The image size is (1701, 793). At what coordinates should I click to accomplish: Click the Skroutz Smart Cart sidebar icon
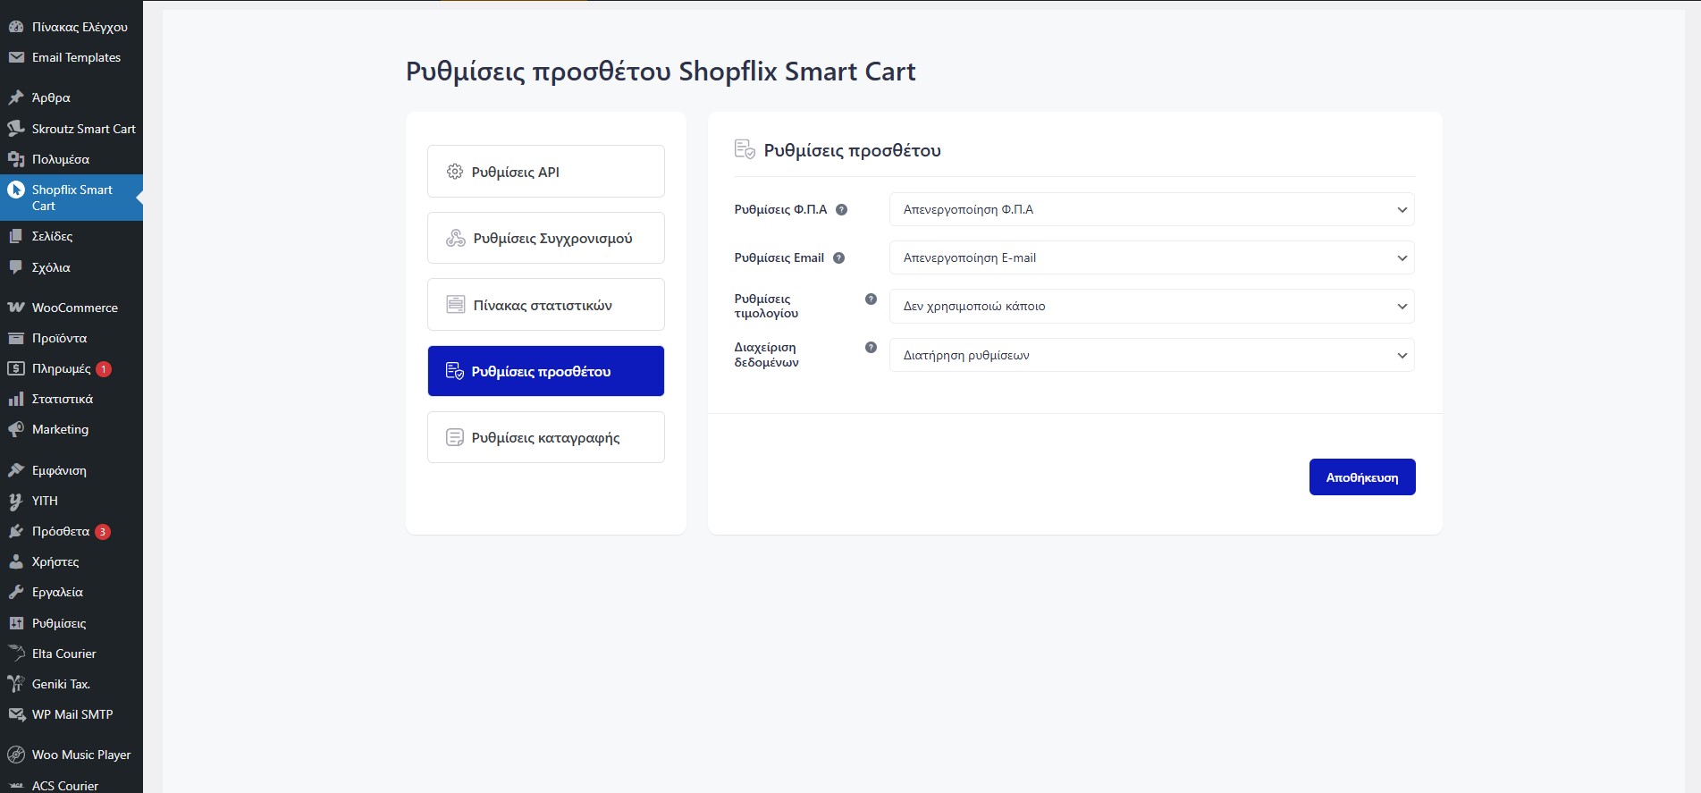(16, 129)
